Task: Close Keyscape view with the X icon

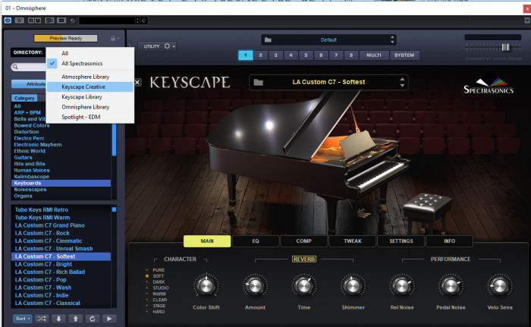Action: [137, 82]
